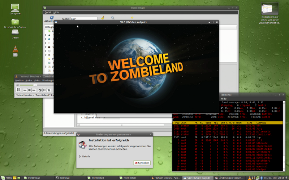Open the vlc cone desktop icon
Image resolution: width=289 pixels, height=180 pixels.
click(x=15, y=51)
